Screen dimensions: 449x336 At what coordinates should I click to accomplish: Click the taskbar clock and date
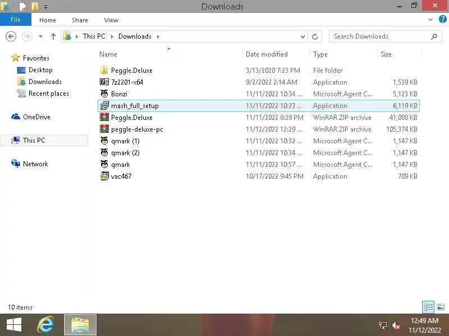[x=425, y=325]
